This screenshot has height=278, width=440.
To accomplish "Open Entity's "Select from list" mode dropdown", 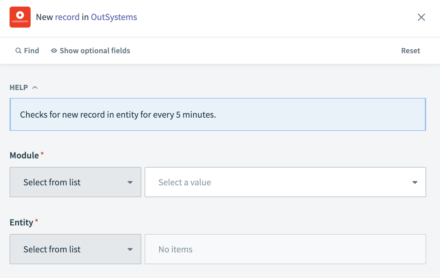I will [75, 249].
